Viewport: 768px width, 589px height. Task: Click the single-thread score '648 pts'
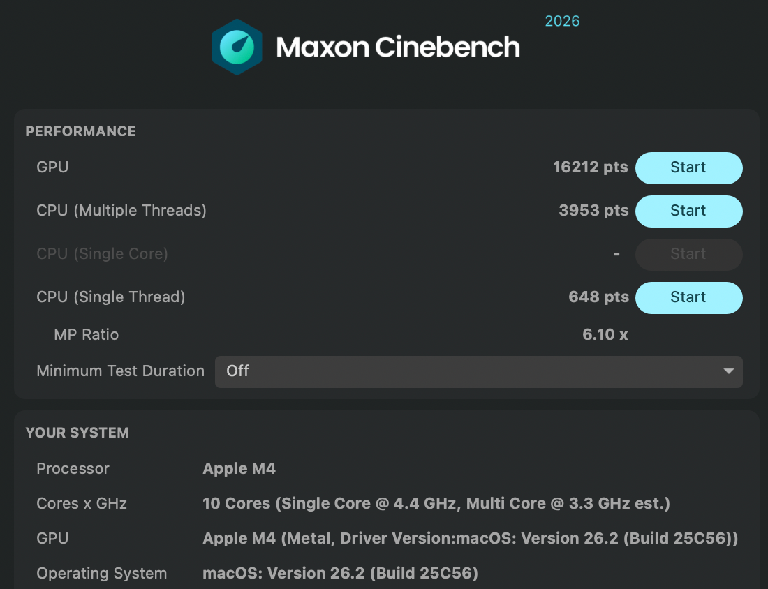(598, 297)
